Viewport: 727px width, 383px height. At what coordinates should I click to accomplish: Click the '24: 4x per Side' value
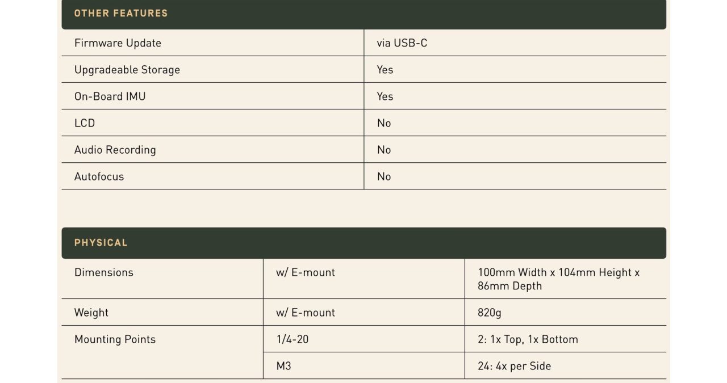click(x=515, y=366)
